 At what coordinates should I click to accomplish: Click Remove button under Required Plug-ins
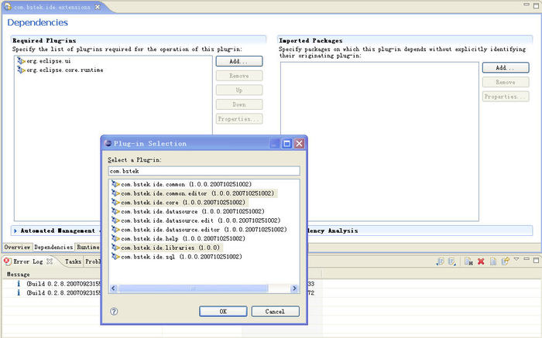click(x=238, y=76)
